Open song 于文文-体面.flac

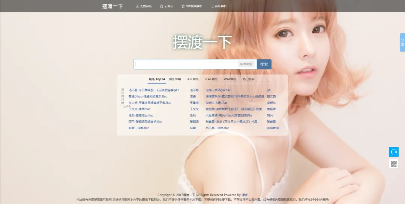tap(139, 109)
